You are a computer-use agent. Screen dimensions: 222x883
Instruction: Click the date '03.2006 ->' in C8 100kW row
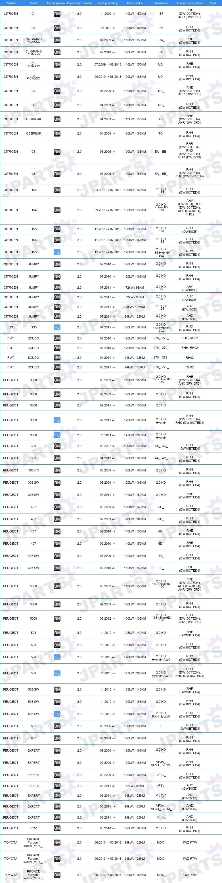[x=108, y=152]
